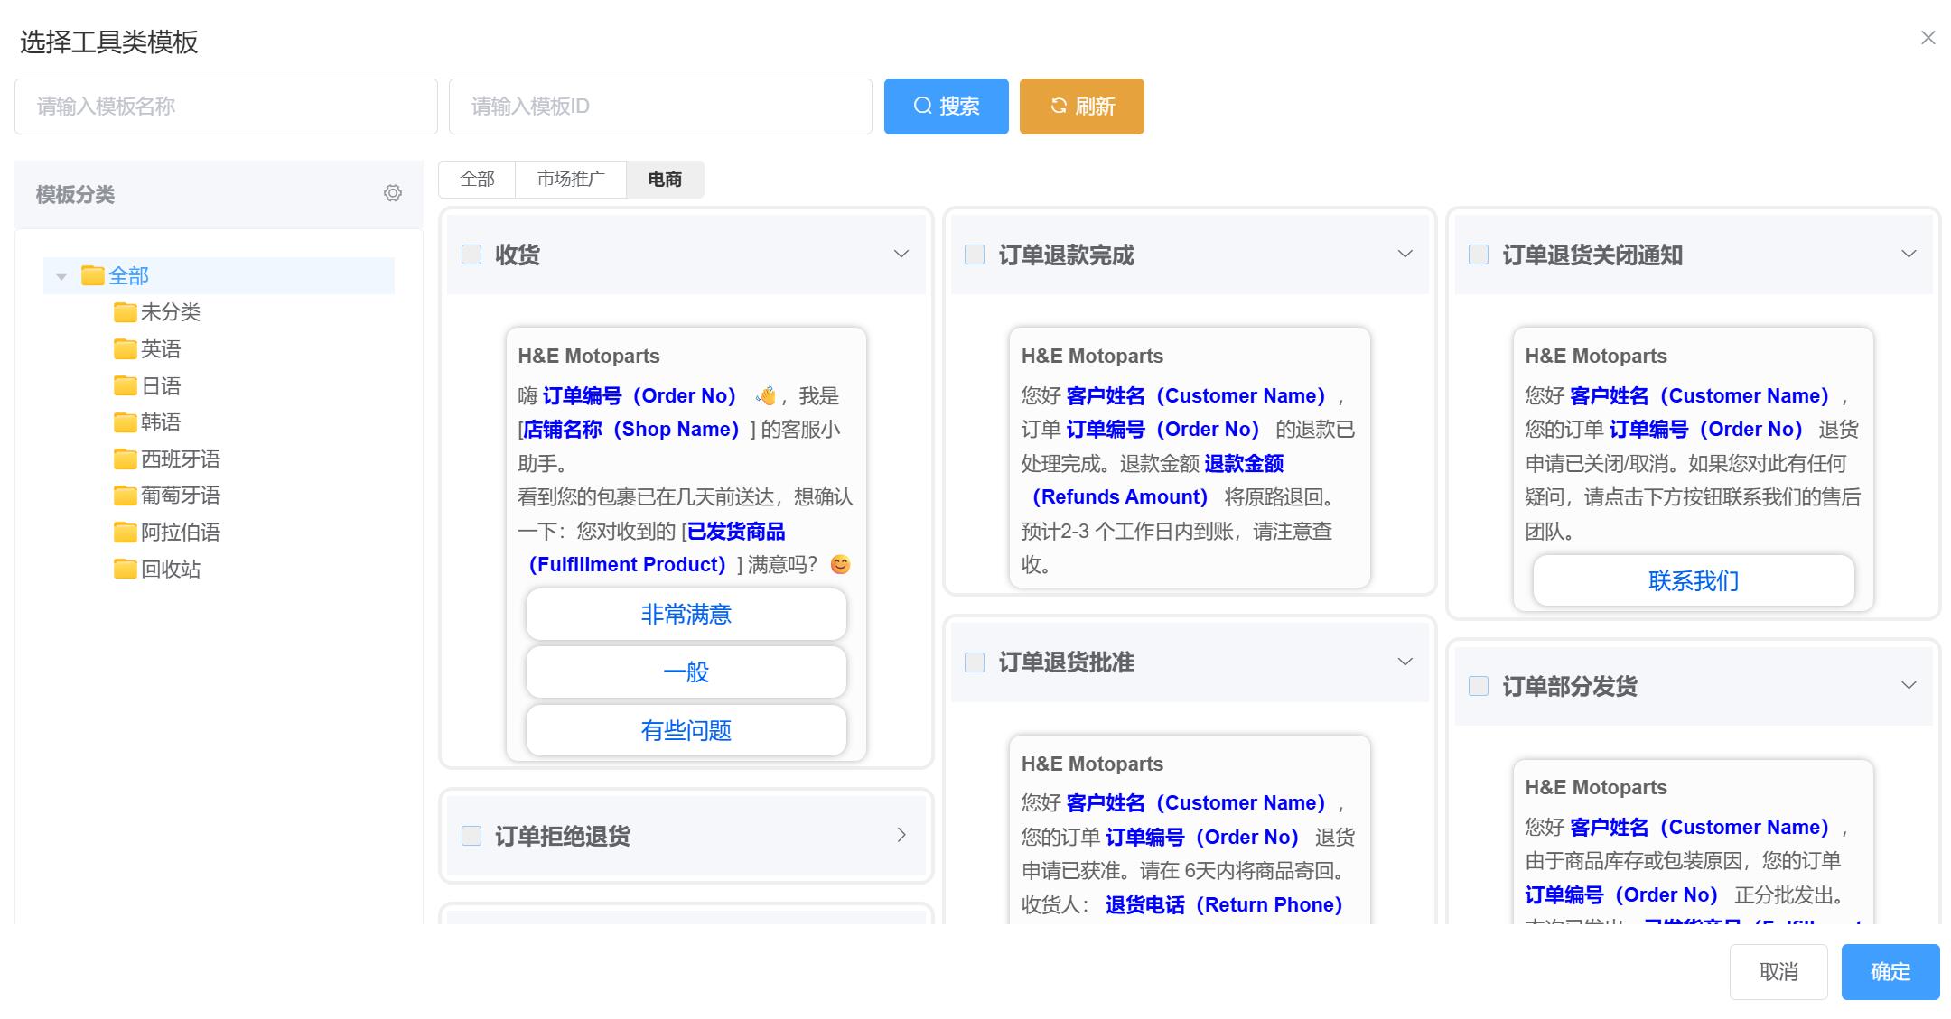Open template category settings via gear icon
This screenshot has width=1951, height=1019.
coord(393,193)
